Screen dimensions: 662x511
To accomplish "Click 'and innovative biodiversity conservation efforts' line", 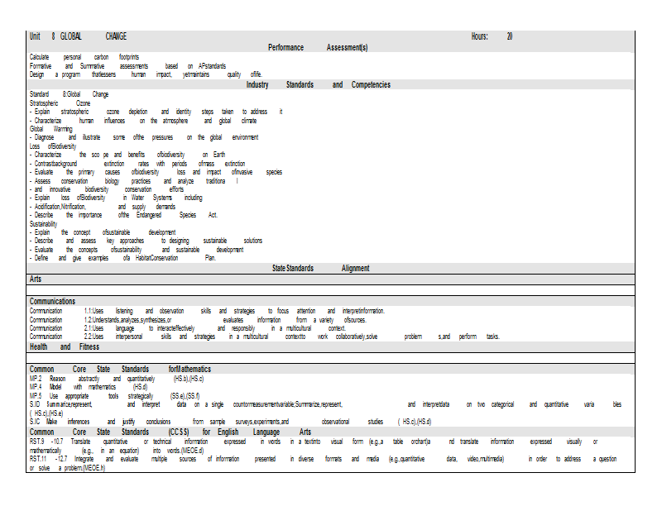I will pyautogui.click(x=107, y=189).
